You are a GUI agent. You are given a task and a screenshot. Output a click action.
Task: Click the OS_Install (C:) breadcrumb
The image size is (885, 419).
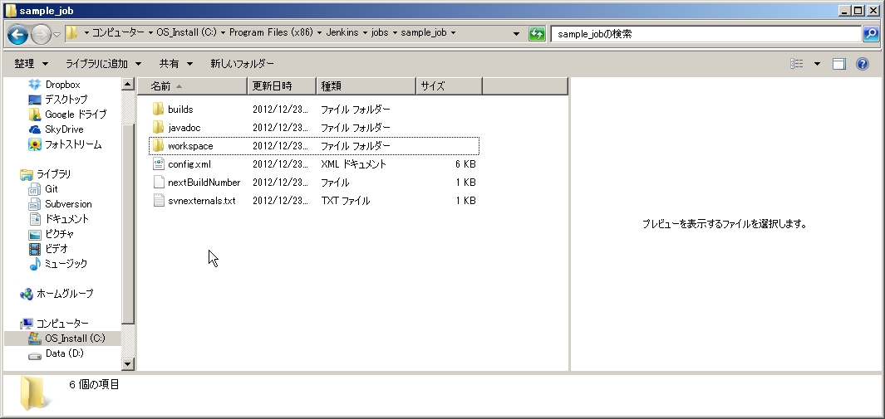click(186, 32)
